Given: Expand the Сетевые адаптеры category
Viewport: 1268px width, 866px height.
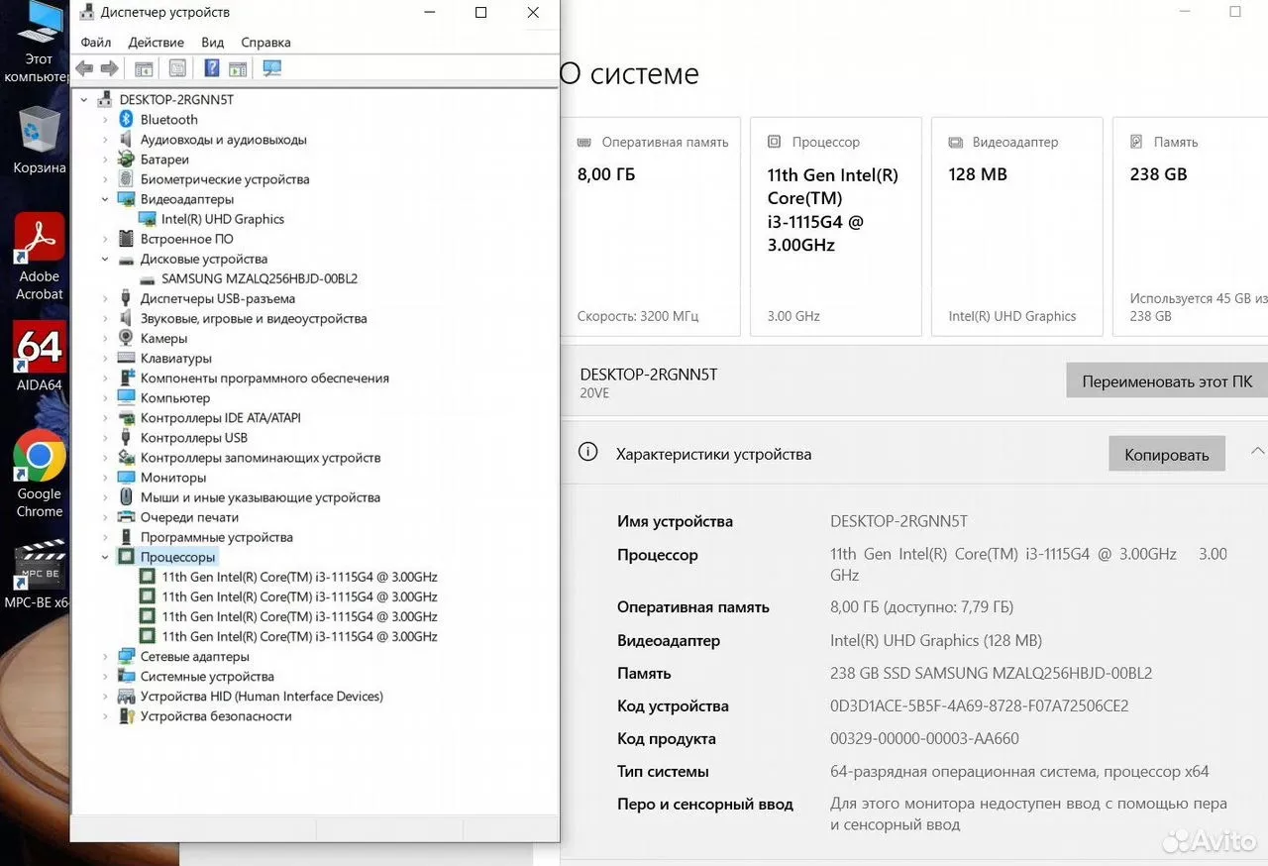Looking at the screenshot, I should (105, 656).
